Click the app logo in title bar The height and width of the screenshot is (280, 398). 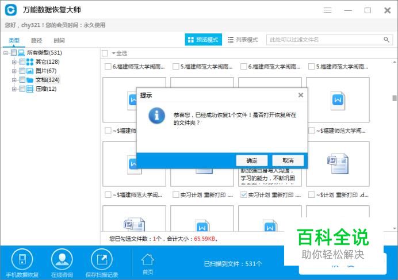(11, 10)
